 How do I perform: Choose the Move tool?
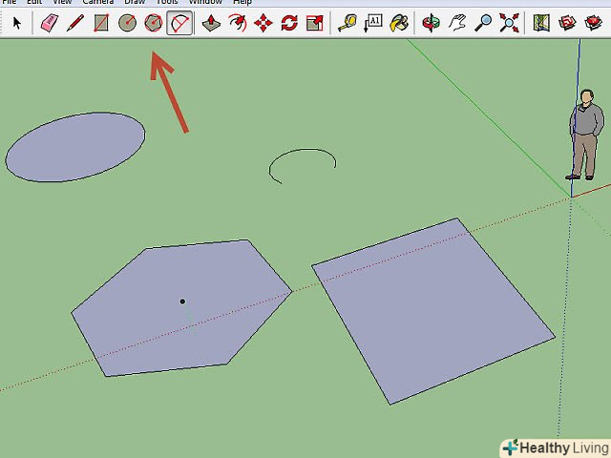click(x=263, y=23)
